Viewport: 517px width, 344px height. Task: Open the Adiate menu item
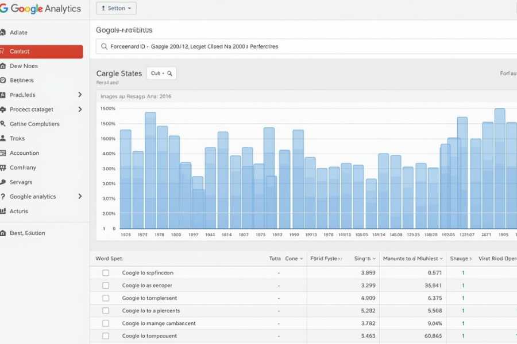tap(18, 33)
